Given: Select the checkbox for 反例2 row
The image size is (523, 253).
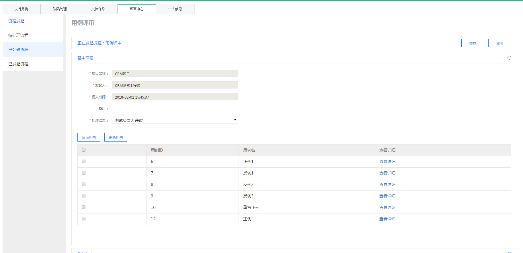Looking at the screenshot, I should [x=84, y=184].
